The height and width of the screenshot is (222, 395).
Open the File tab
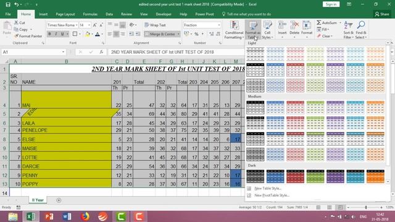click(8, 14)
